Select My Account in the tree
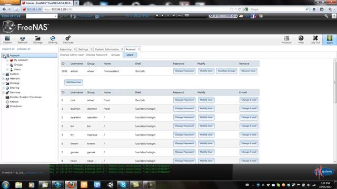The height and width of the screenshot is (189, 337). 21,60
